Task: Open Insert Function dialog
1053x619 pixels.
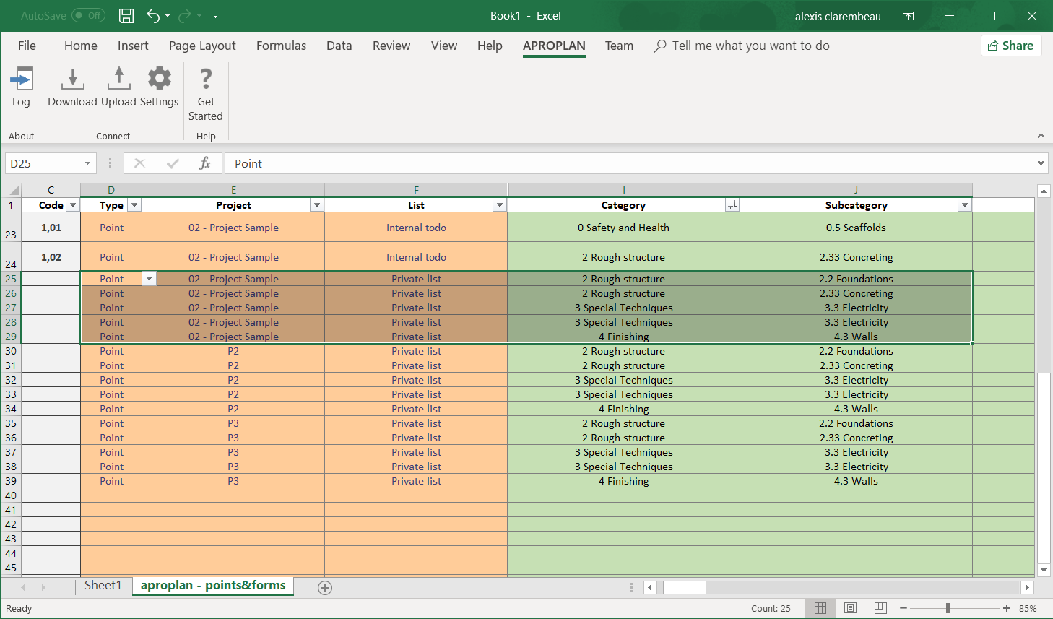Action: pyautogui.click(x=205, y=164)
